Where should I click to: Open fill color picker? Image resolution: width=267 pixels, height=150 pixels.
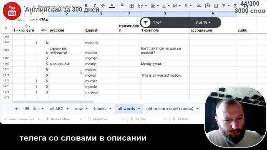(x=122, y=5)
